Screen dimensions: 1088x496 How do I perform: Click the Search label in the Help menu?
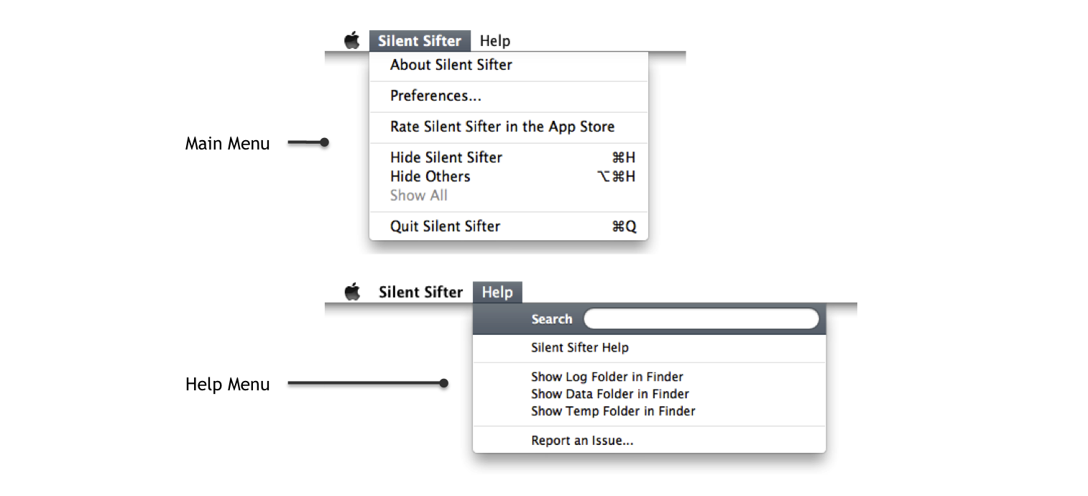(551, 318)
